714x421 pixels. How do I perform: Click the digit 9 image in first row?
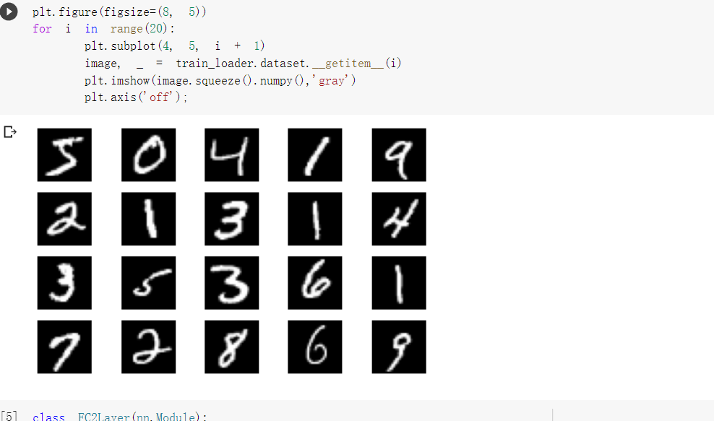399,155
